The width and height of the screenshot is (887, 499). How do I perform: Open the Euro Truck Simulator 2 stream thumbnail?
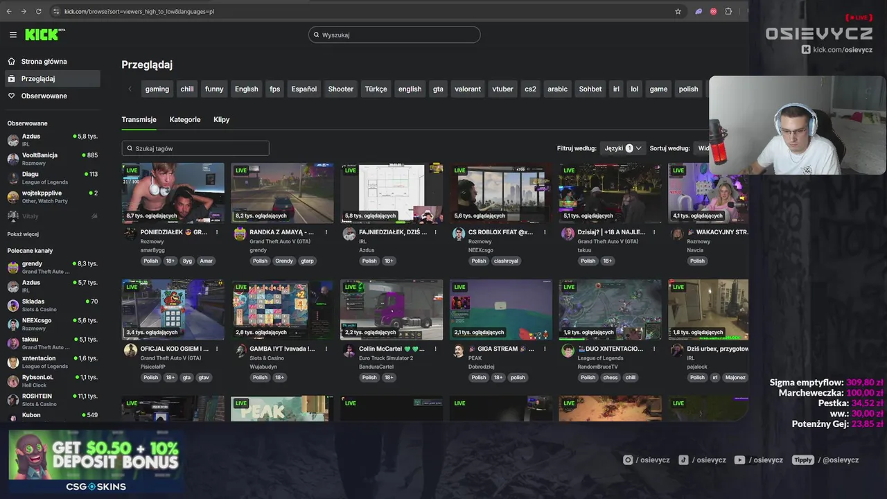[392, 309]
